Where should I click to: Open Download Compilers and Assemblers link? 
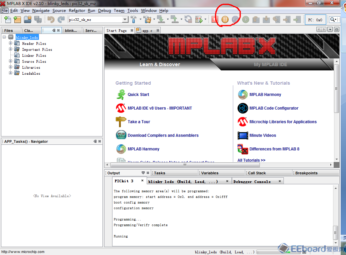163,135
